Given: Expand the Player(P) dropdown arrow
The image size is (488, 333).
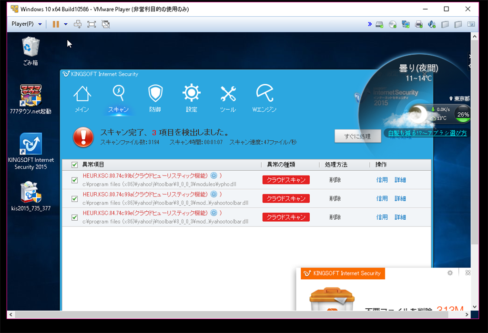Looking at the screenshot, I should click(40, 24).
